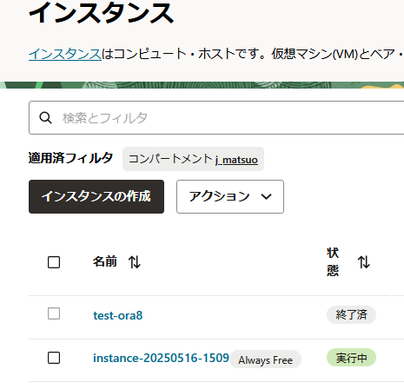
Task: Open the インスタンス help link in description
Action: click(x=65, y=54)
